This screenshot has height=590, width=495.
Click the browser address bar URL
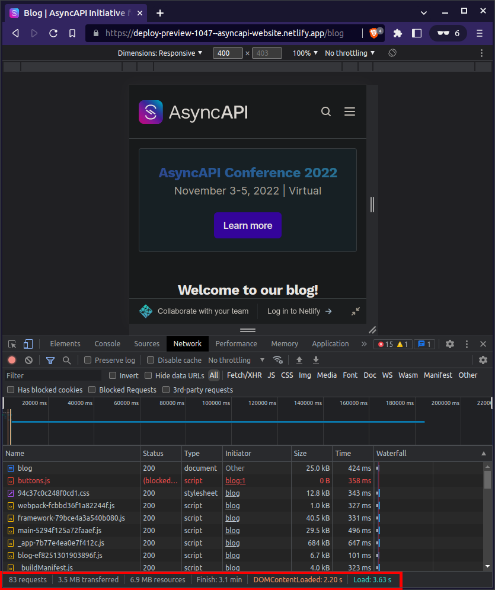225,33
